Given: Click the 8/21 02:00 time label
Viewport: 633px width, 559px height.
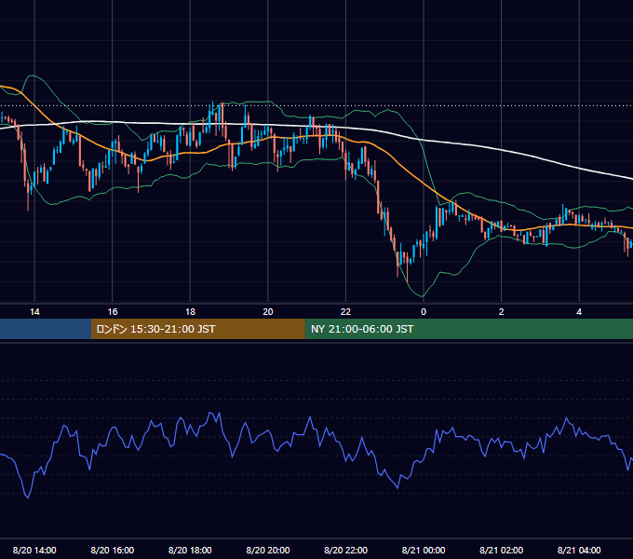Looking at the screenshot, I should pos(502,550).
